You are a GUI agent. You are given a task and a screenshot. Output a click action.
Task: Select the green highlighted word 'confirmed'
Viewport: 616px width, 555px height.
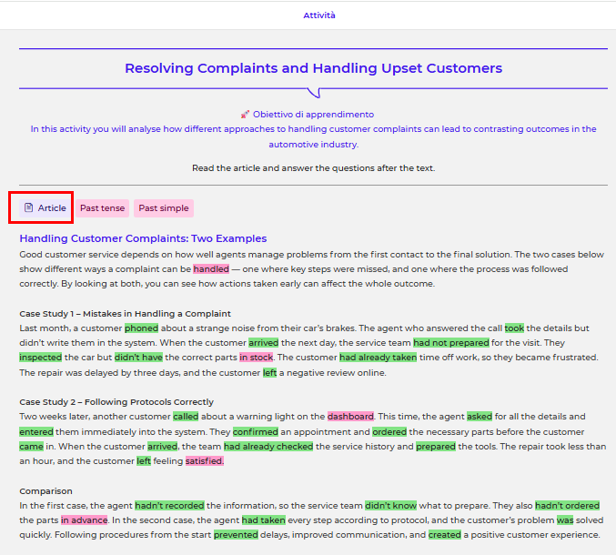tap(255, 431)
